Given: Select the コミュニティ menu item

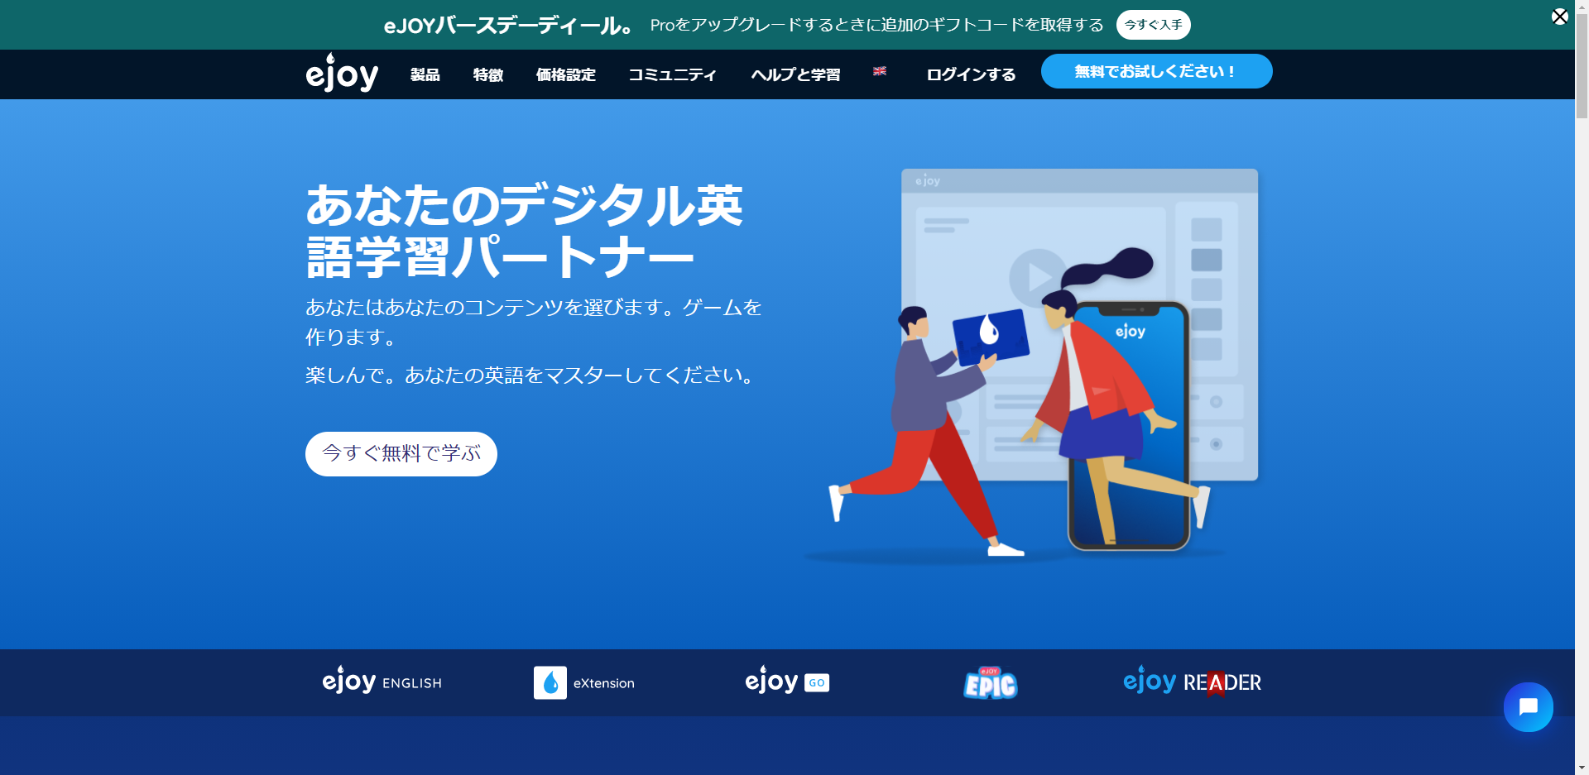Looking at the screenshot, I should (x=672, y=74).
